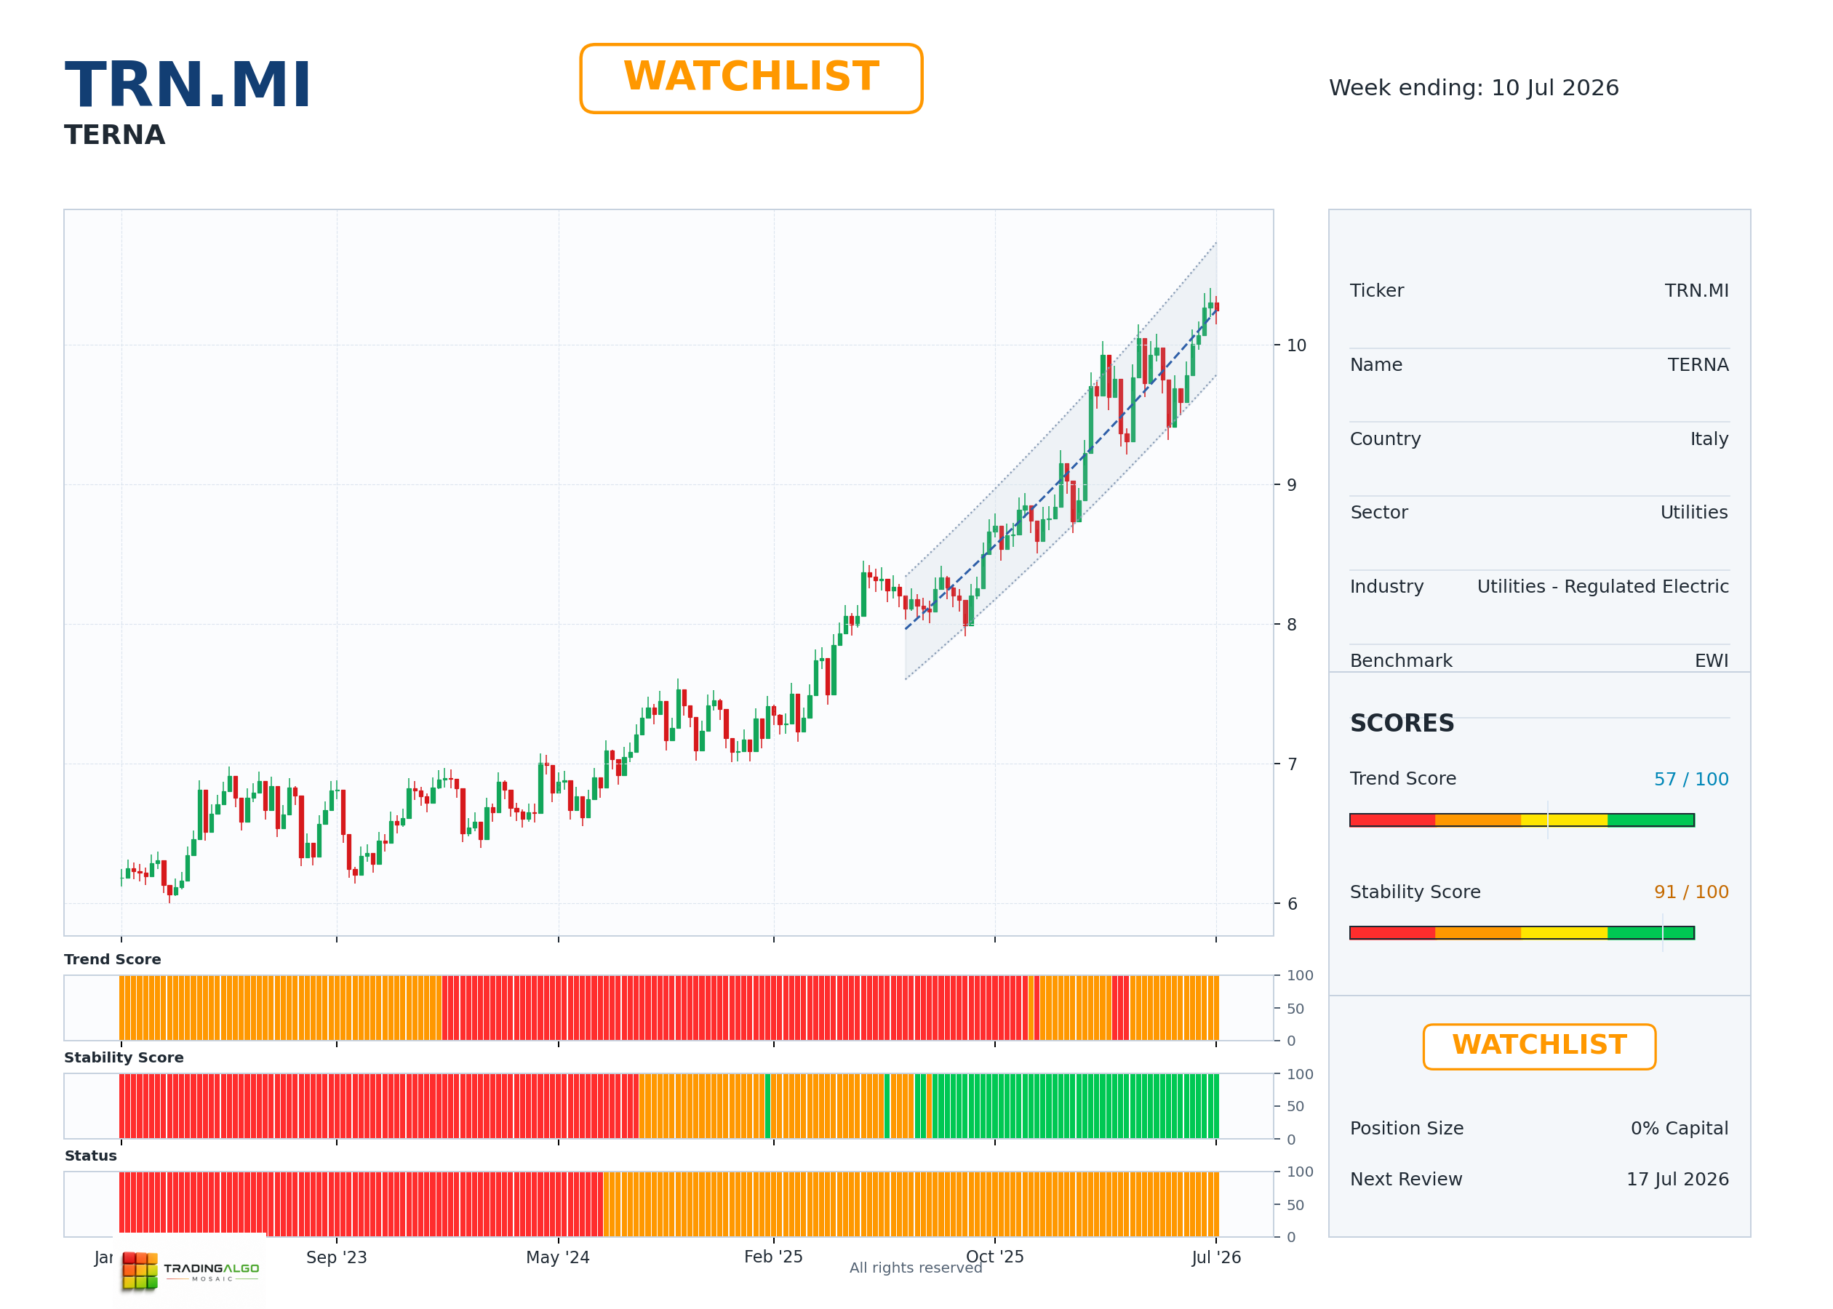Image resolution: width=1833 pixels, height=1309 pixels.
Task: Click the price axis label 8
Action: click(1291, 625)
